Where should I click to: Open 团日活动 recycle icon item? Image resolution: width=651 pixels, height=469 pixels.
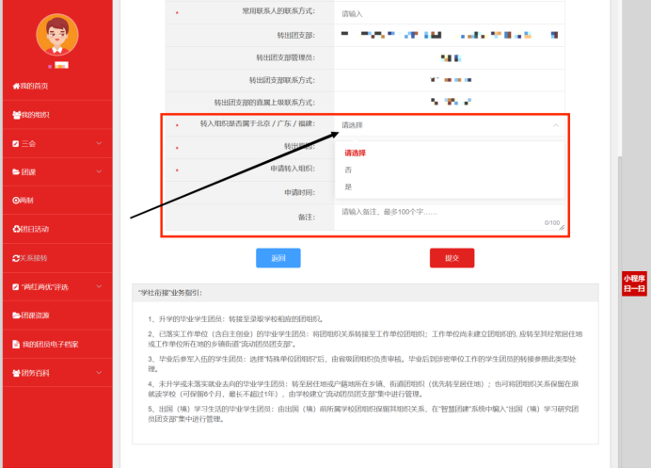(15, 229)
